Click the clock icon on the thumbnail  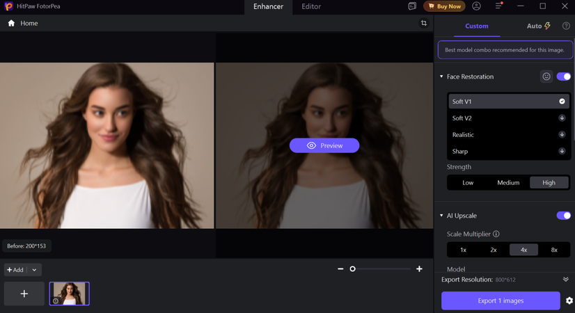[56, 301]
